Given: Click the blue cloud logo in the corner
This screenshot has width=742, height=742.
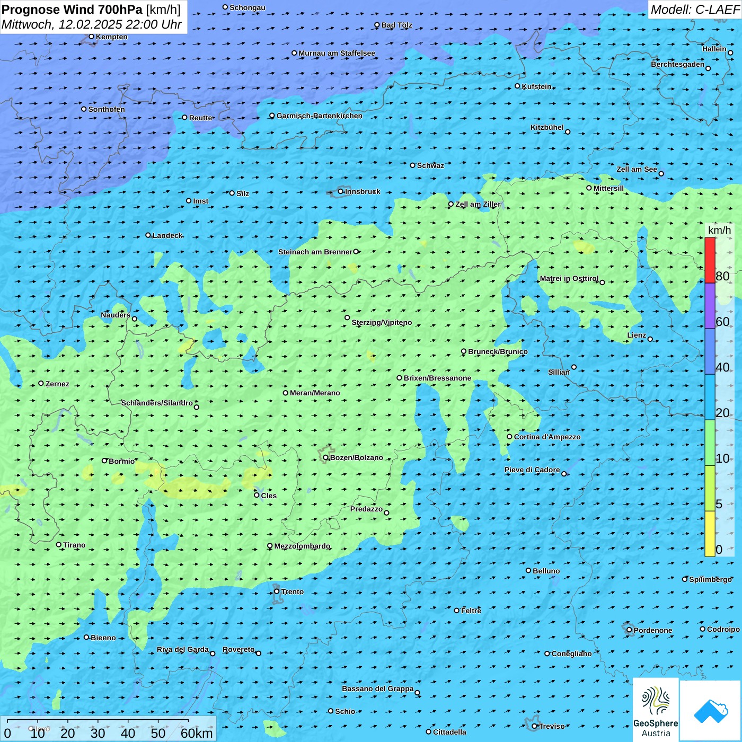Looking at the screenshot, I should tap(710, 711).
